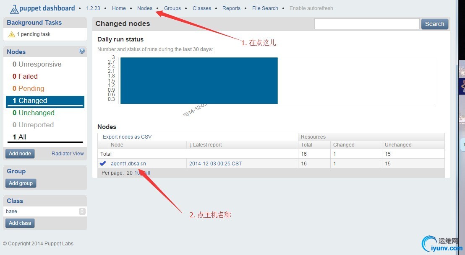Click the Add class button

(20, 223)
